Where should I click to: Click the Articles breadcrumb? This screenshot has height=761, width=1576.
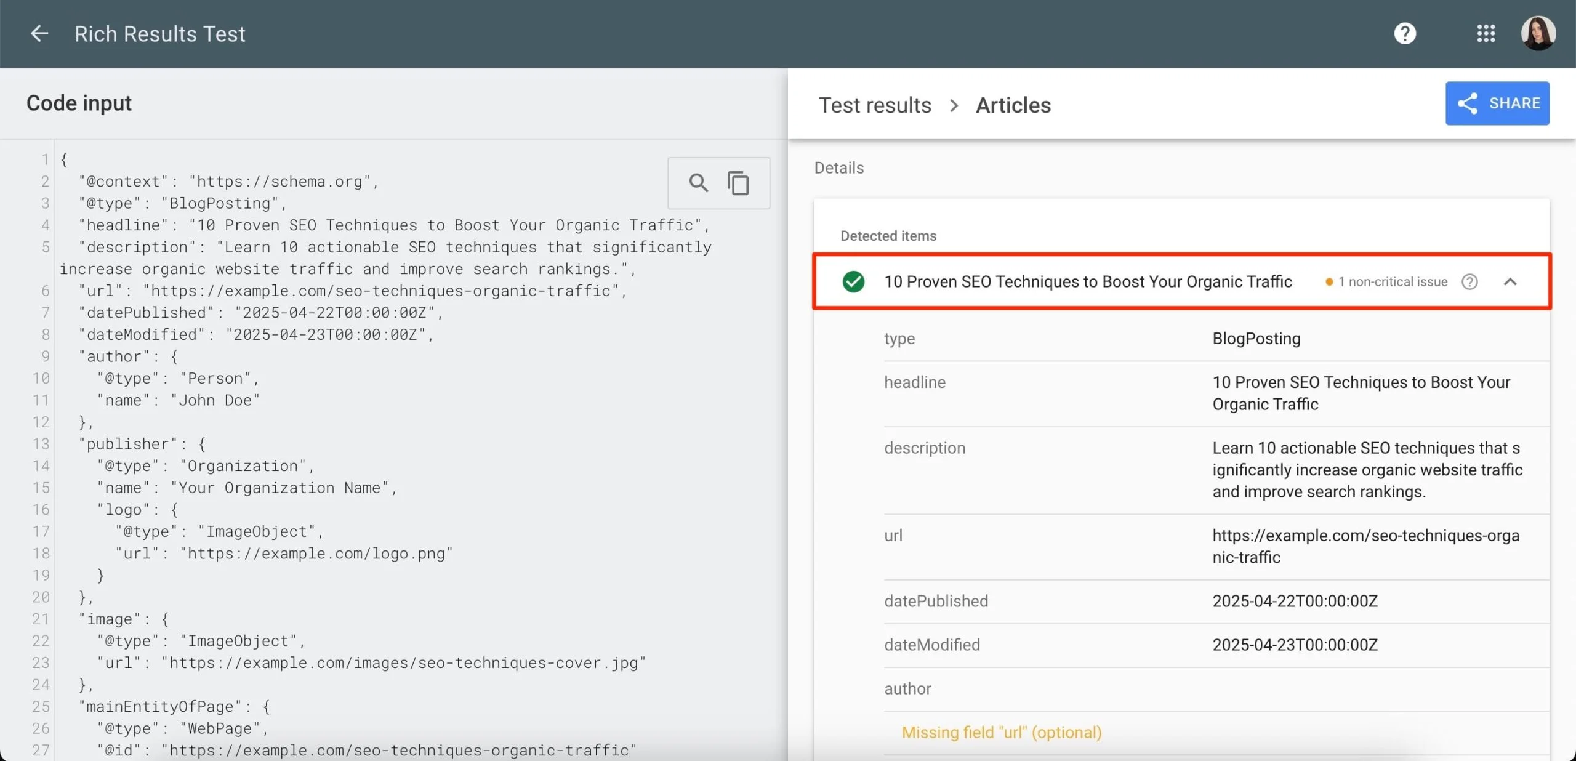(1013, 105)
